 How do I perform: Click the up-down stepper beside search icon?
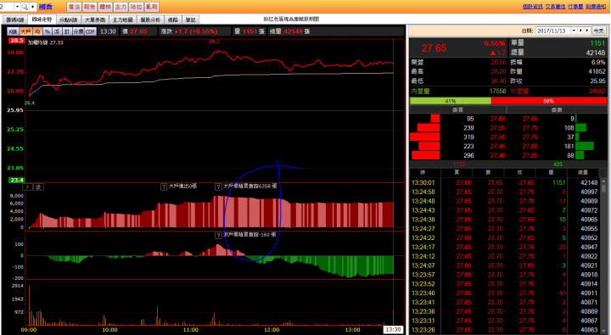point(33,7)
